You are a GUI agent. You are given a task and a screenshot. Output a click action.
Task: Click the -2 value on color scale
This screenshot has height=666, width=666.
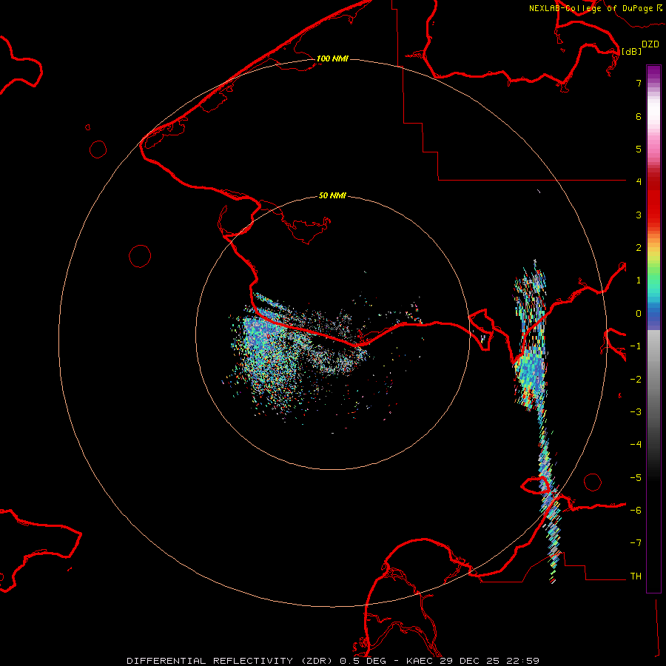tap(636, 379)
